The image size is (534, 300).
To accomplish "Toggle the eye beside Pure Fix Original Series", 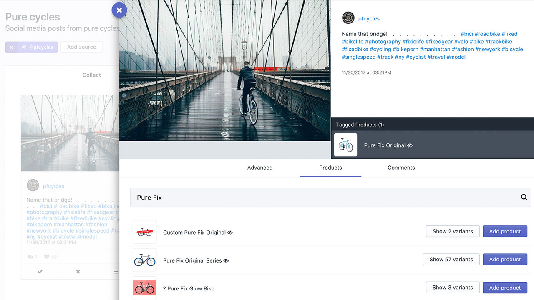I will tap(226, 260).
